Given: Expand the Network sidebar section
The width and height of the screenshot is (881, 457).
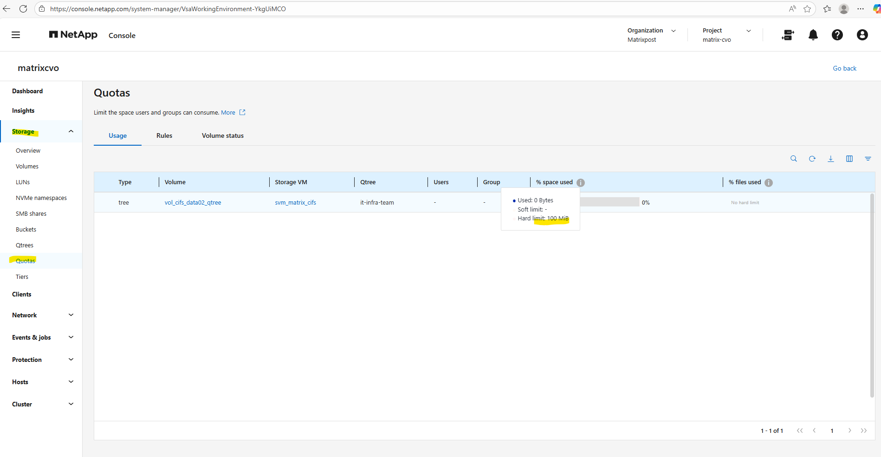Looking at the screenshot, I should (x=71, y=315).
